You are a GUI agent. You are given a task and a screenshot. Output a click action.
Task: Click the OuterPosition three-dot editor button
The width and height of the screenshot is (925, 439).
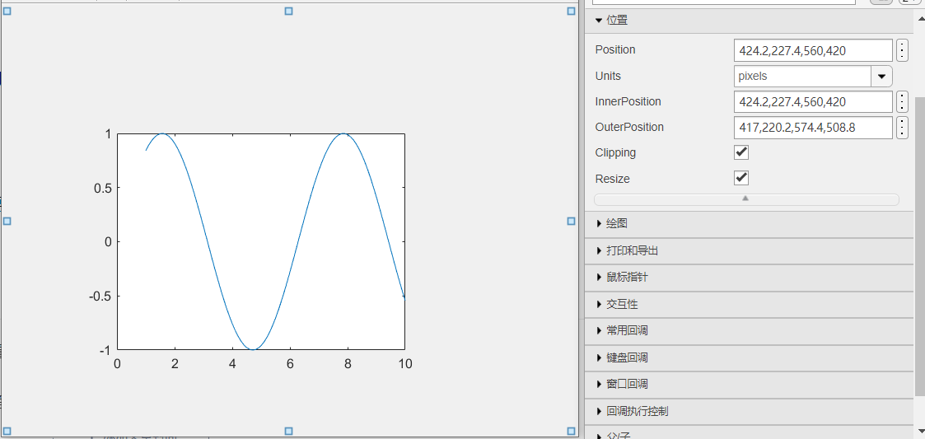[x=903, y=128]
